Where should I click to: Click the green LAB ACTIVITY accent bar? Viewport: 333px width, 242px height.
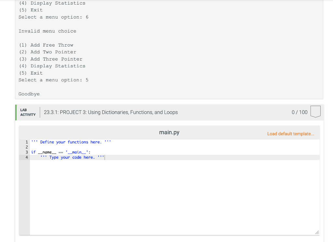click(x=16, y=112)
